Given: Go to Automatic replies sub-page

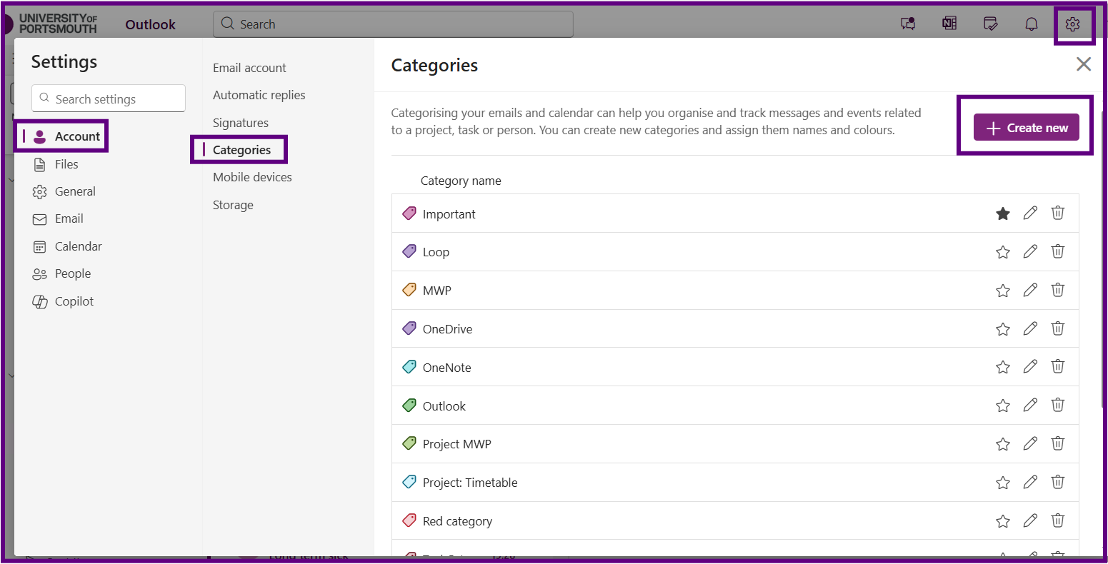Looking at the screenshot, I should pos(259,95).
